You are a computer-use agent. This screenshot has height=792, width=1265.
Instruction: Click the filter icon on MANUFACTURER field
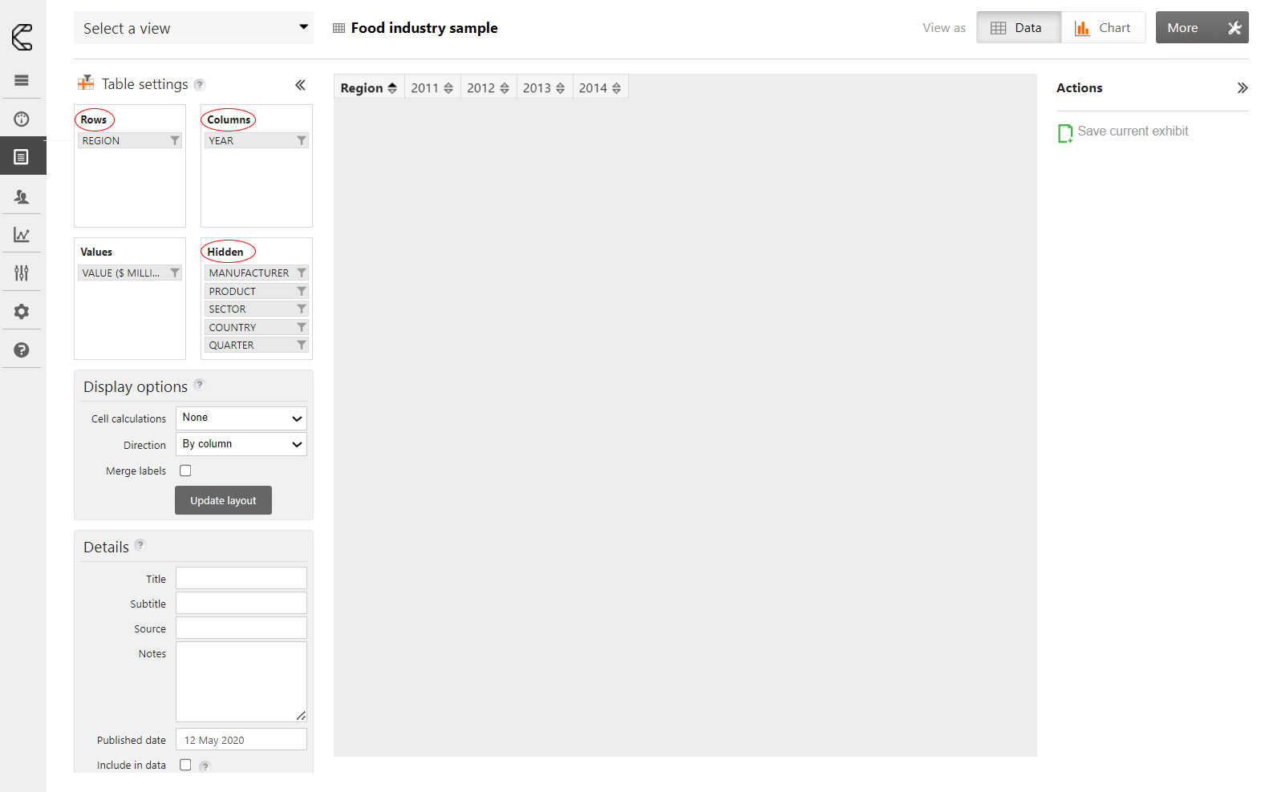coord(302,273)
